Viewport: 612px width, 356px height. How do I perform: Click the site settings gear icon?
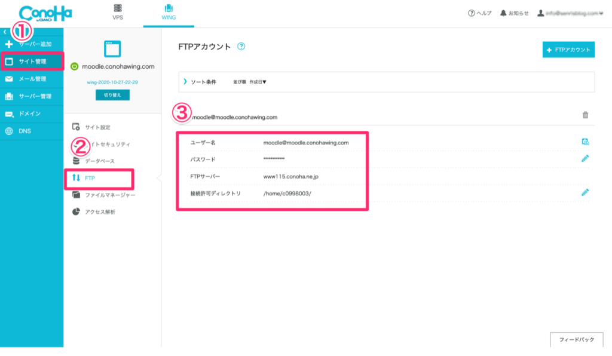pos(76,127)
